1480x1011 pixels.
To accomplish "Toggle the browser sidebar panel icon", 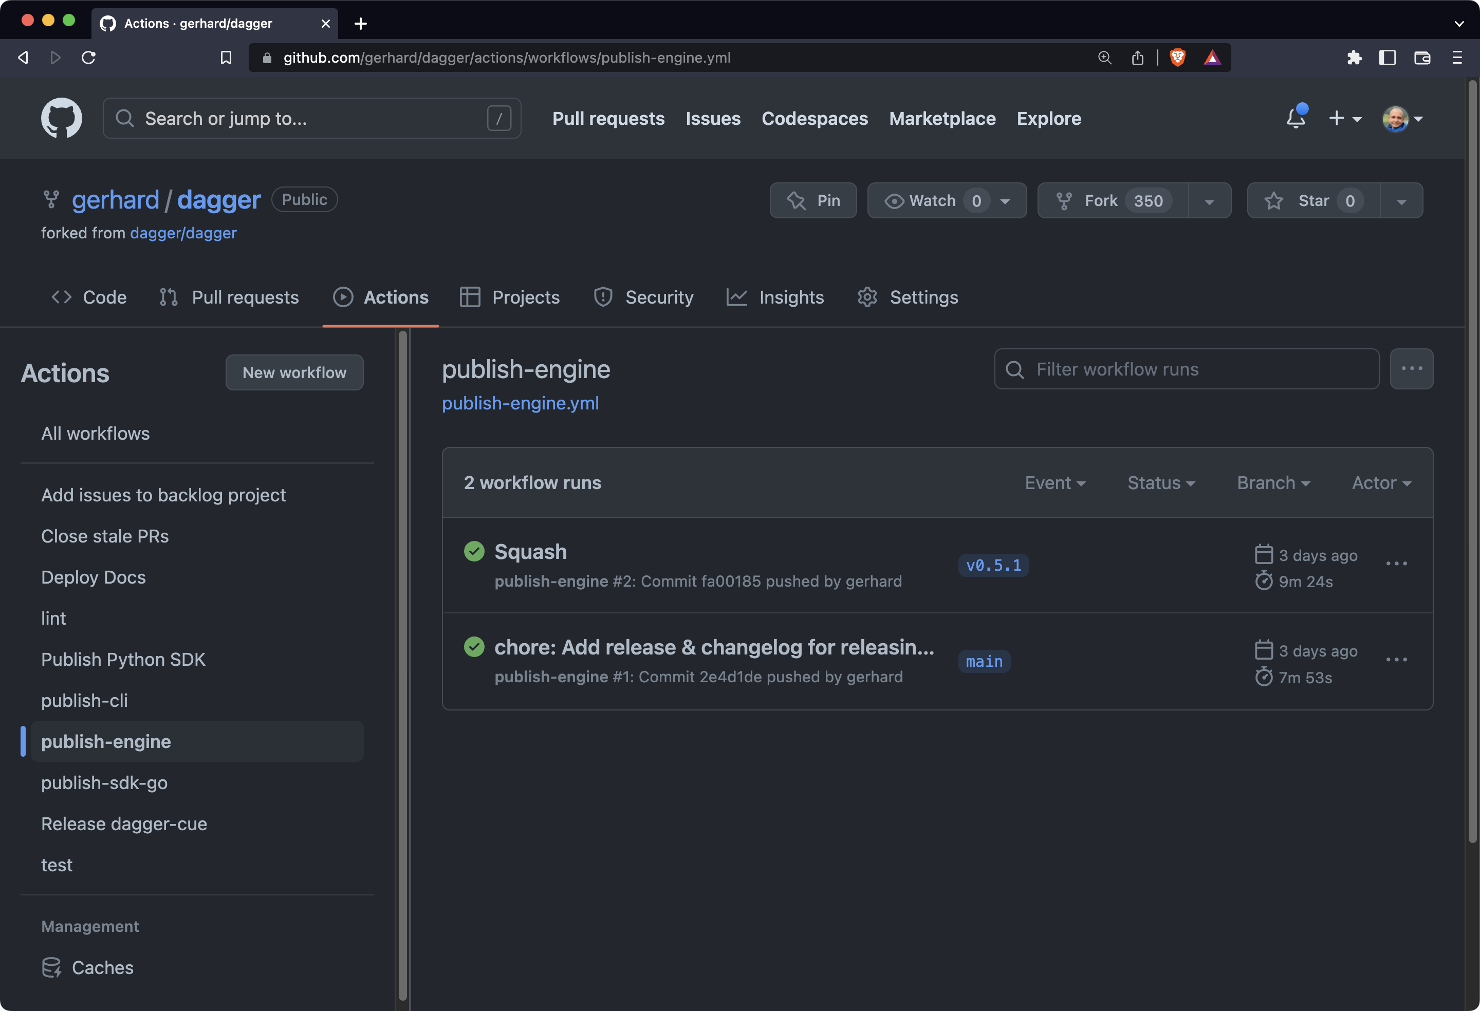I will coord(1387,58).
